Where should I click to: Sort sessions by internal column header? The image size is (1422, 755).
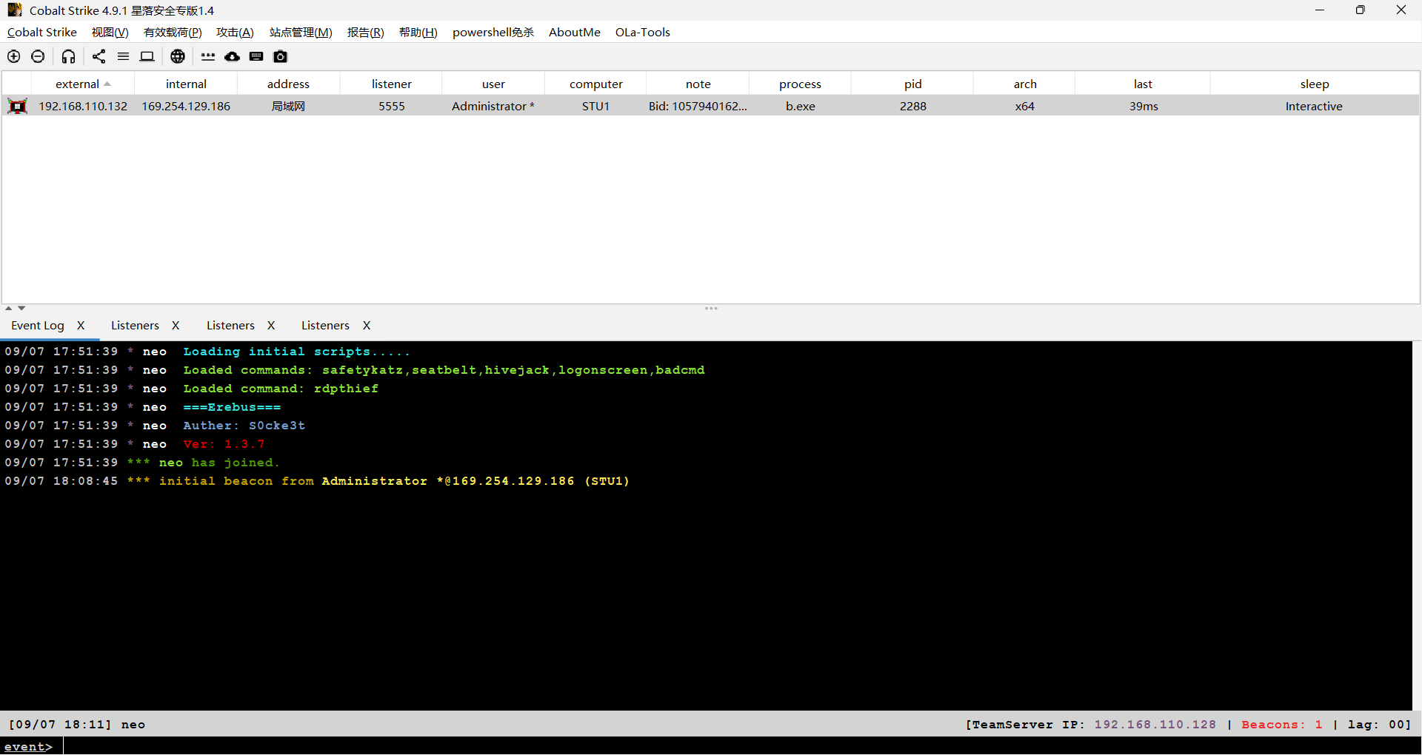(186, 84)
